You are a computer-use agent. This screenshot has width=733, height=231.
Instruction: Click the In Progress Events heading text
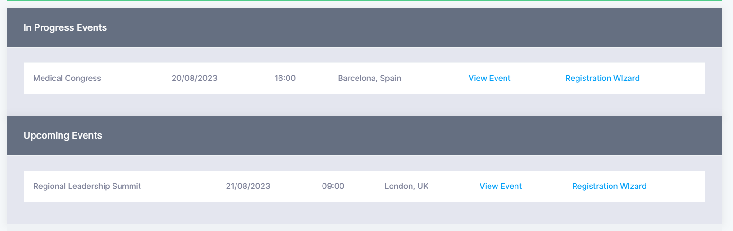65,27
